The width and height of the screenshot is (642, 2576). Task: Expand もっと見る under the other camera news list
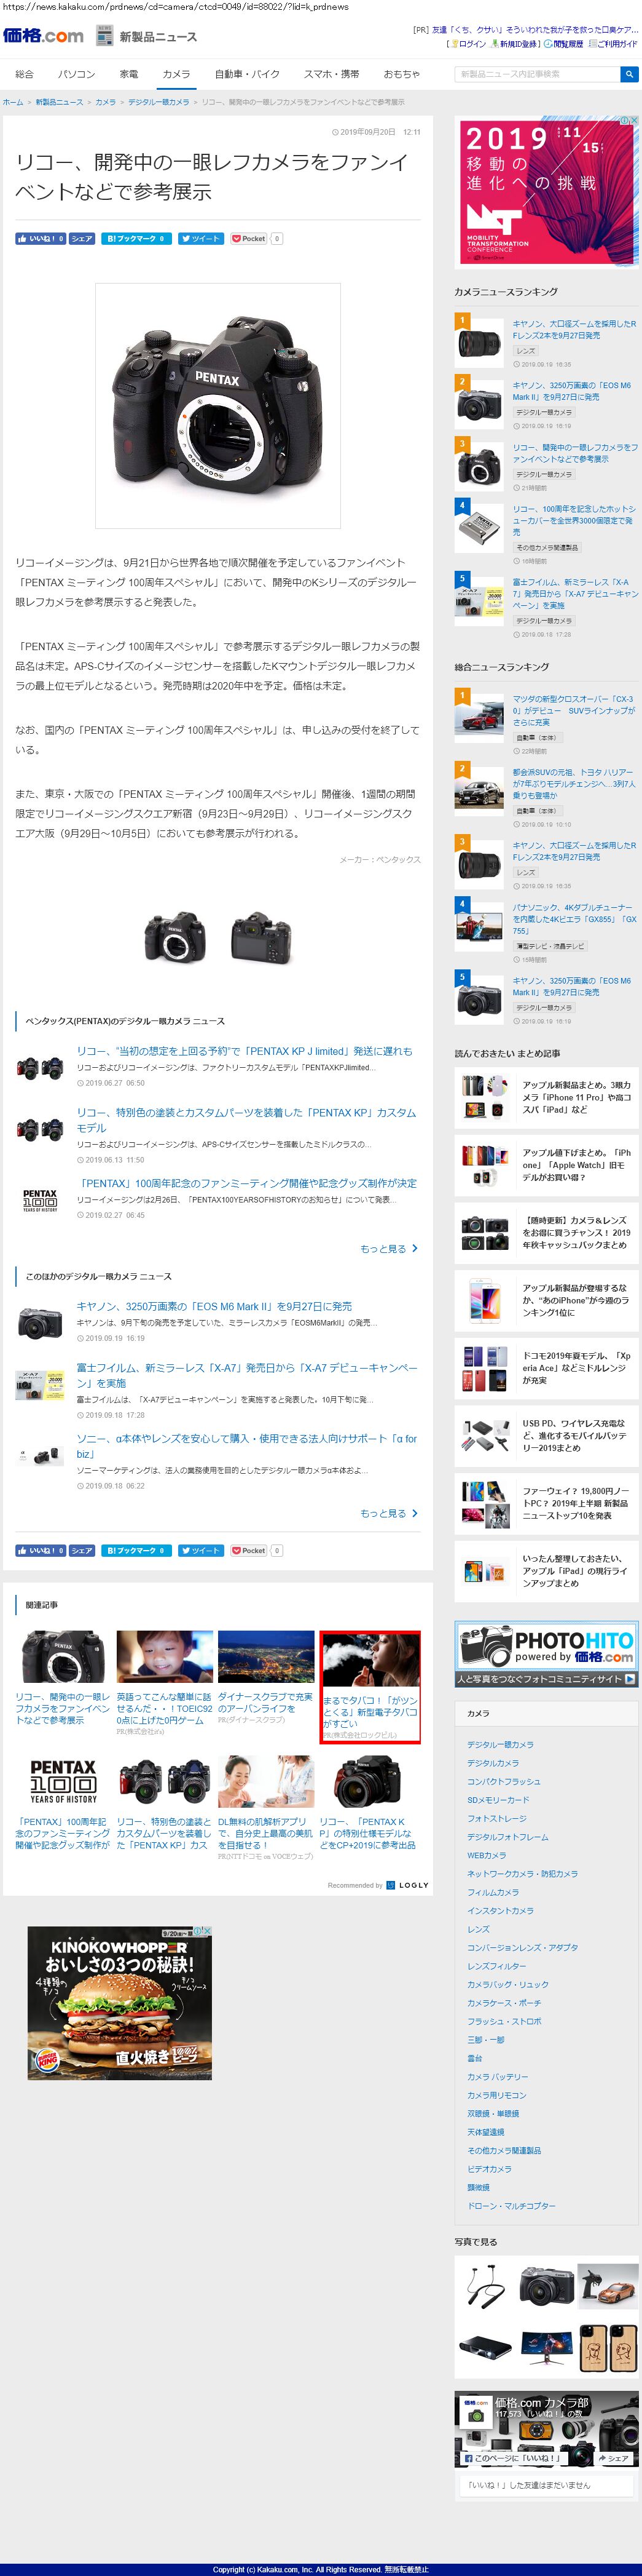pyautogui.click(x=390, y=1514)
